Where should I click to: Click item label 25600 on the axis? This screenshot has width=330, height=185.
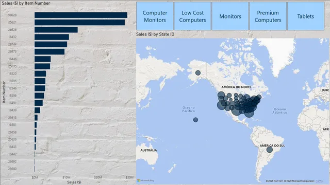(x=12, y=169)
